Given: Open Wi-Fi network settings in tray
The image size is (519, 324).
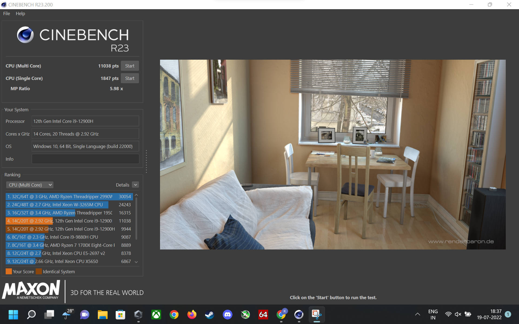Looking at the screenshot, I should pos(448,314).
